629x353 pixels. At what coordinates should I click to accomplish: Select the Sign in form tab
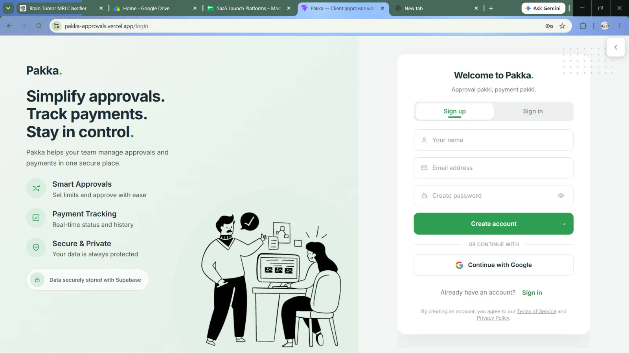coord(533,111)
